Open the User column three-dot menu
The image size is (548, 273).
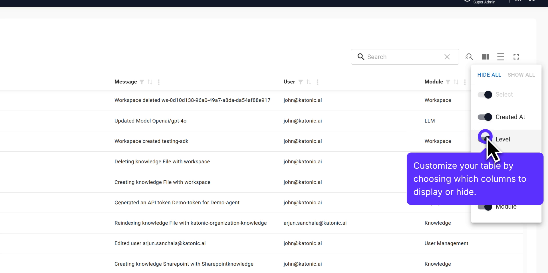click(318, 82)
